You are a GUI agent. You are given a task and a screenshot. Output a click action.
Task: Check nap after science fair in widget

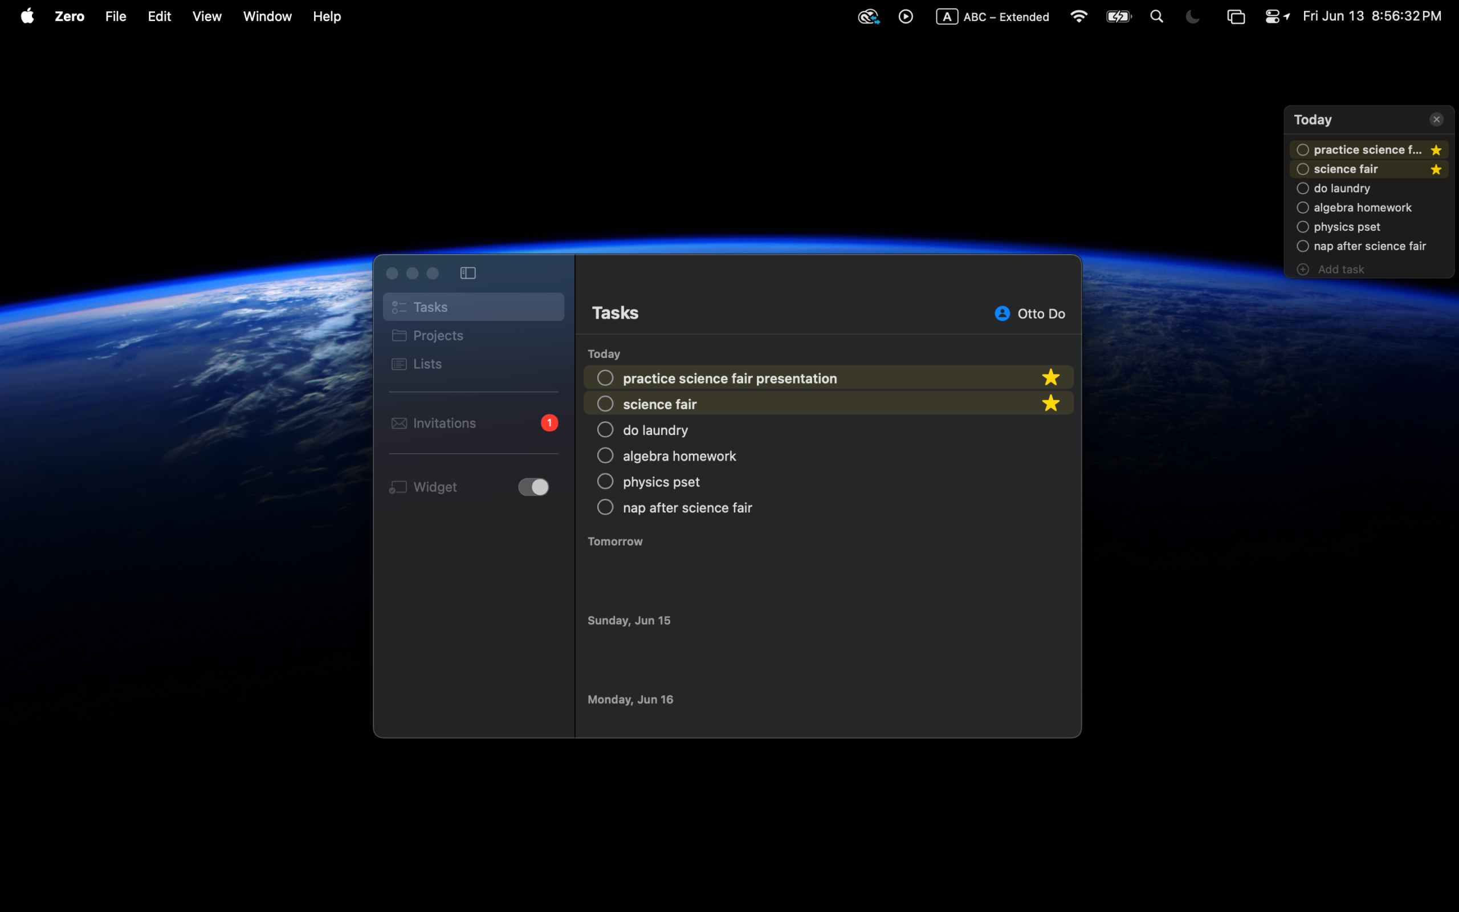coord(1303,246)
